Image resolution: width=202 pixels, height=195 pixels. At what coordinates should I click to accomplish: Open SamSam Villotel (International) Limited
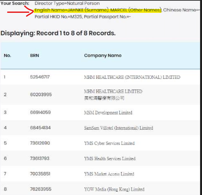119,128
